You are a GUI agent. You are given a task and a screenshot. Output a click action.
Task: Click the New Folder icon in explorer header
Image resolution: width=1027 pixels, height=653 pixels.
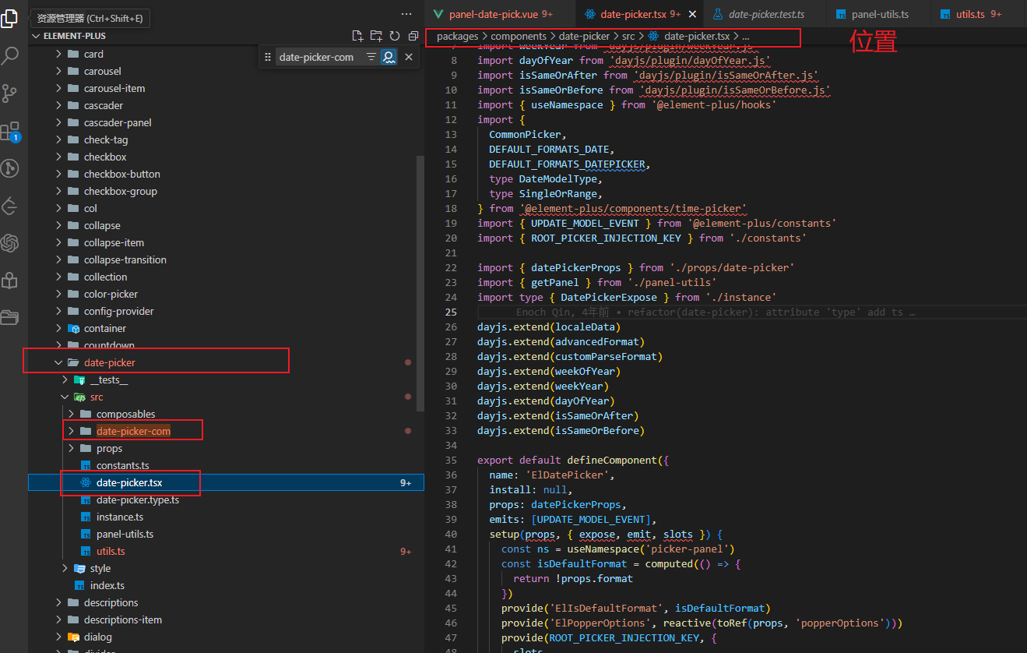(x=376, y=36)
